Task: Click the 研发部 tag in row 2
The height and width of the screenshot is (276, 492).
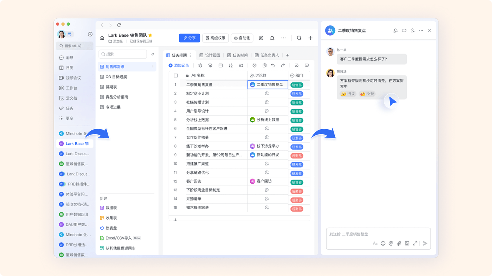Action: point(297,94)
